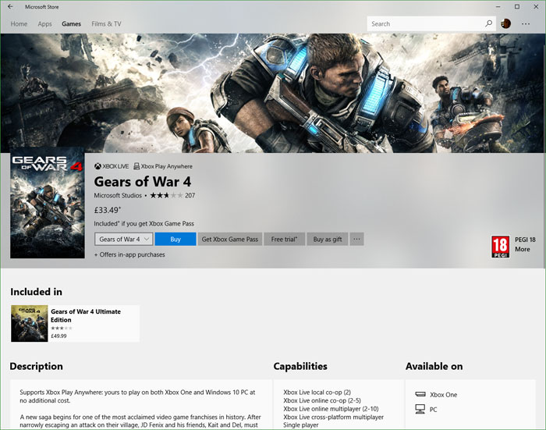Click the blue Buy button

[175, 239]
